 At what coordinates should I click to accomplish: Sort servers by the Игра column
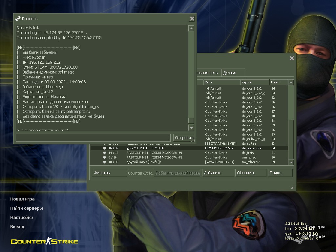pos(221,82)
